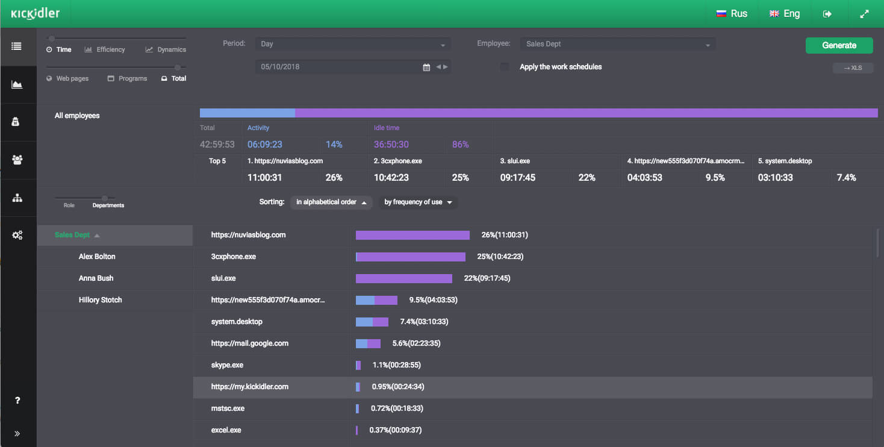
Task: Click the https://mail.google.com list row
Action: [532, 343]
